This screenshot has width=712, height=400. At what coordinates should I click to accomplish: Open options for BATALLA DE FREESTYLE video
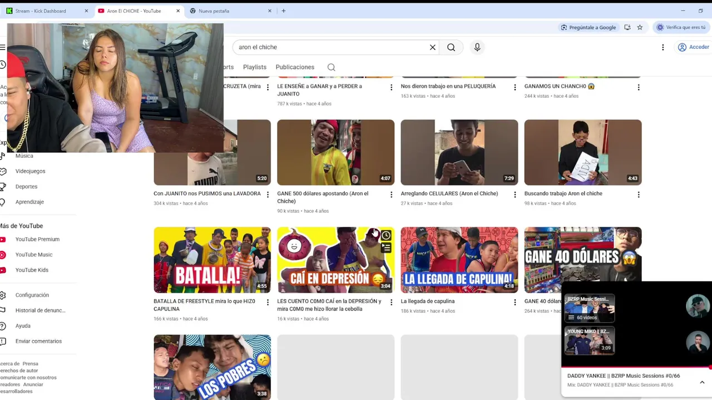(268, 302)
